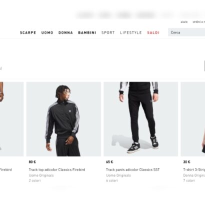The image size is (205, 205).
Task: Open the SPORT menu
Action: 108,32
